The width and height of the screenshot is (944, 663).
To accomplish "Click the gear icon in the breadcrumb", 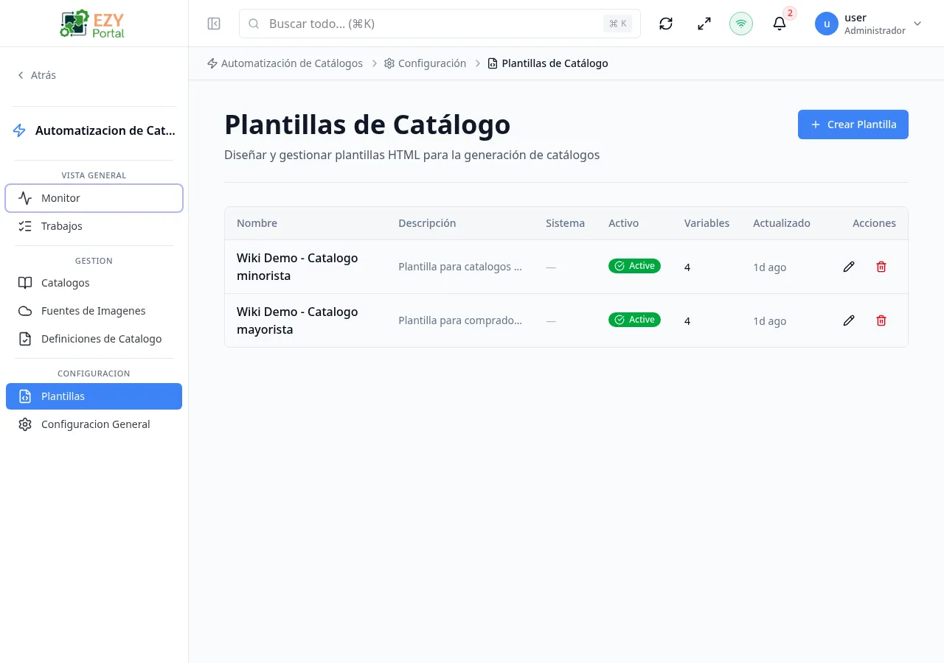I will (x=389, y=63).
